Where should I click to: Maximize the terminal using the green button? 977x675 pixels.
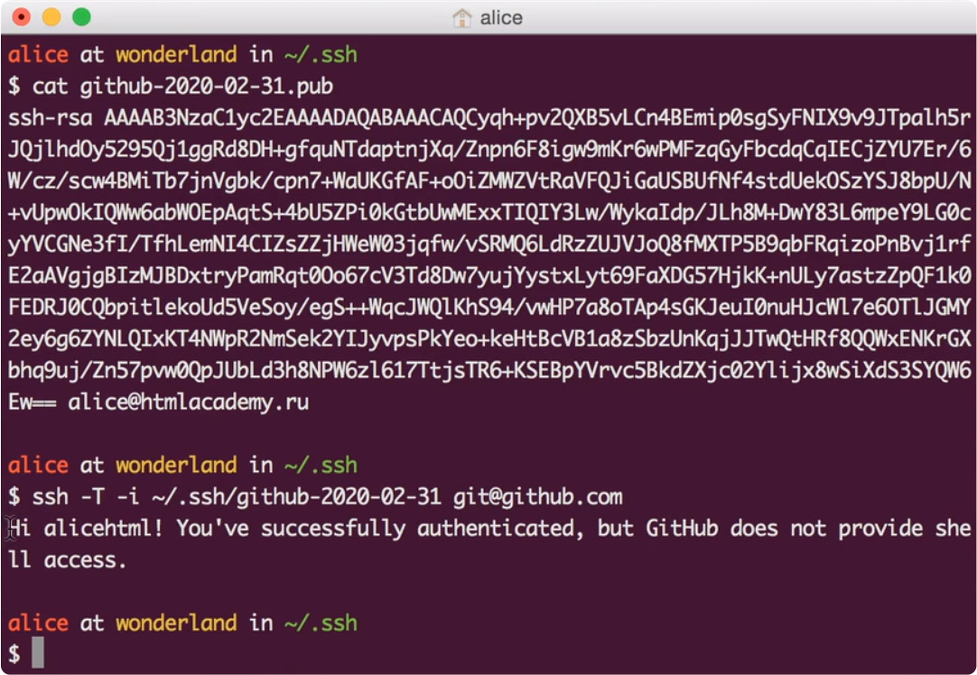(x=81, y=16)
